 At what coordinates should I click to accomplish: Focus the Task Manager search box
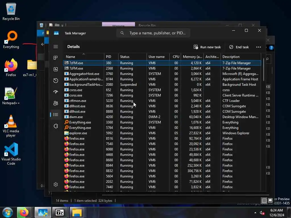tap(153, 33)
